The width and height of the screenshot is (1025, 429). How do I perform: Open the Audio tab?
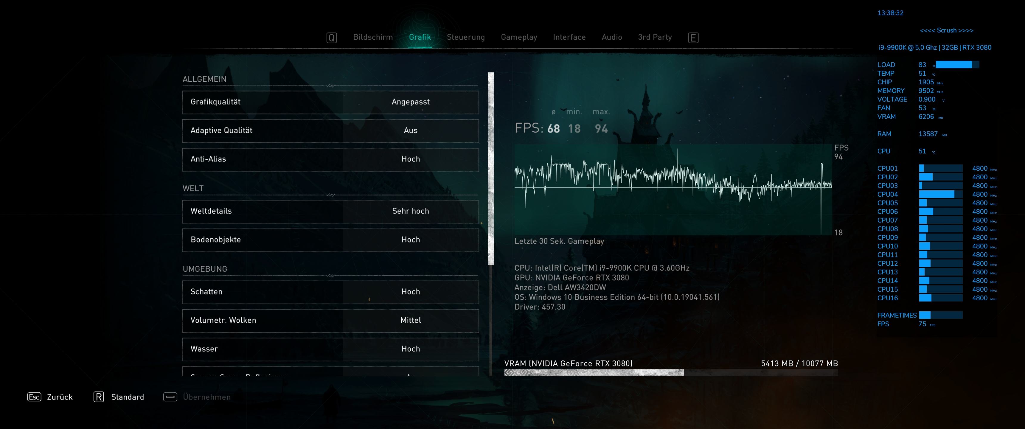pos(612,37)
